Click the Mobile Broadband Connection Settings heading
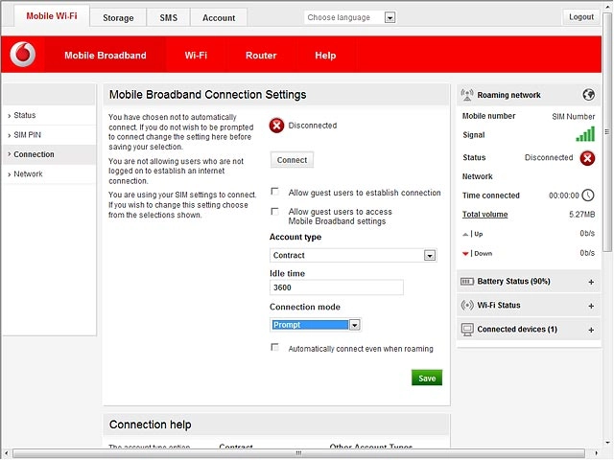The width and height of the screenshot is (614, 460). coord(207,95)
